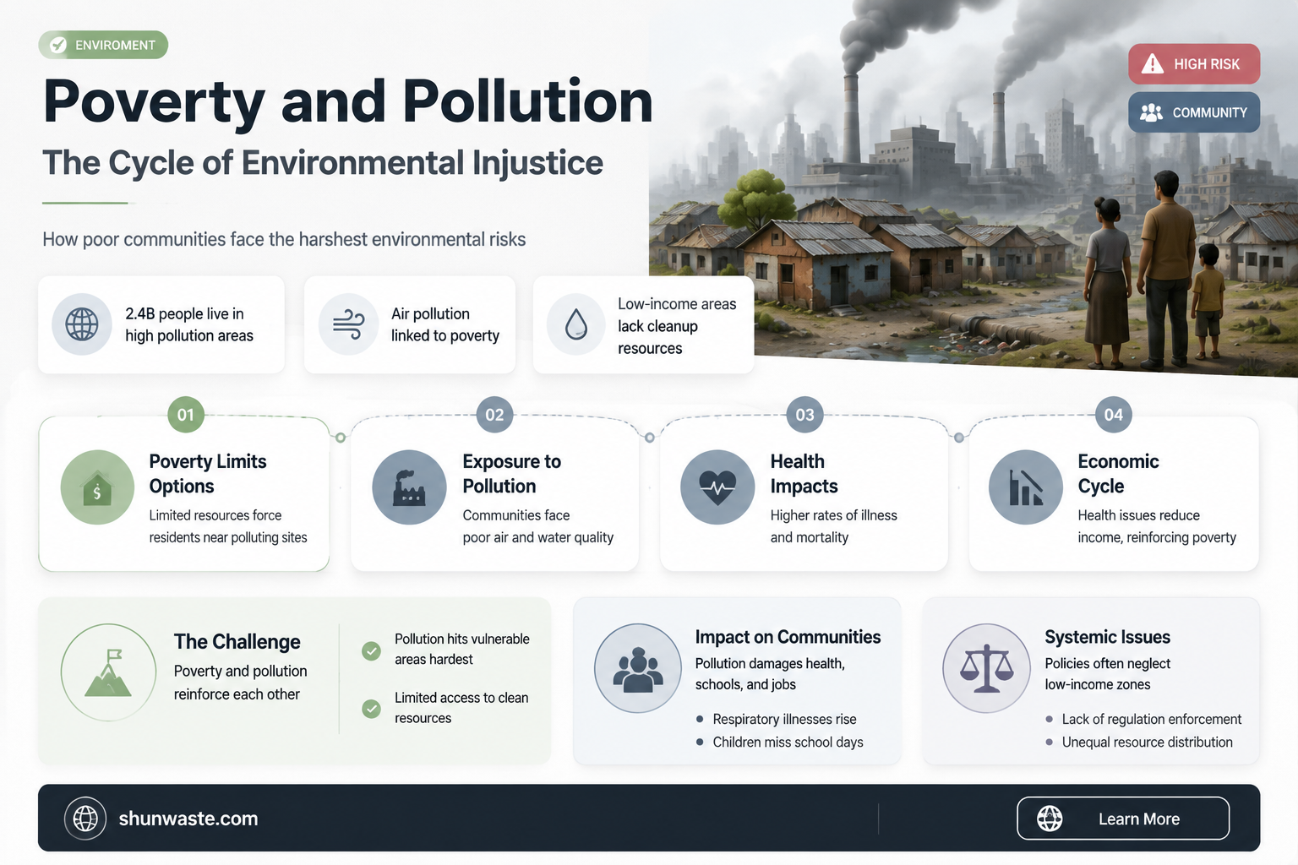Screen dimensions: 1298x865
Task: Click the Systemic Issues heading
Action: [1107, 637]
